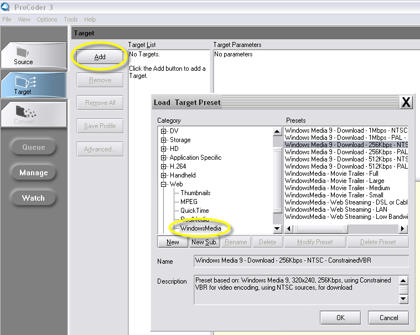Open the Convert panel icon
This screenshot has height=335, width=420.
pos(25,112)
